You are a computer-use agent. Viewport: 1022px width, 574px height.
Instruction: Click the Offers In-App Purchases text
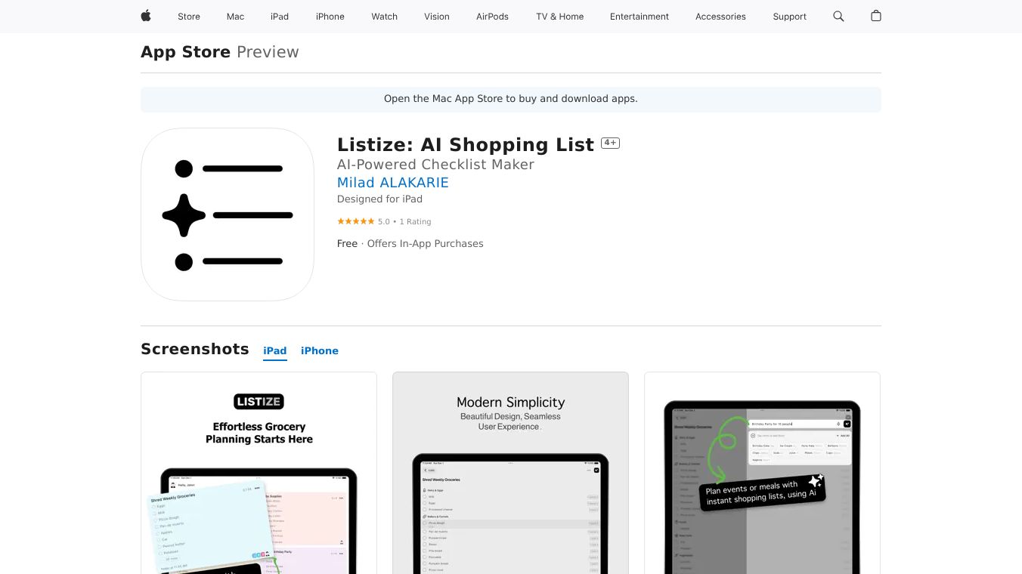coord(425,244)
